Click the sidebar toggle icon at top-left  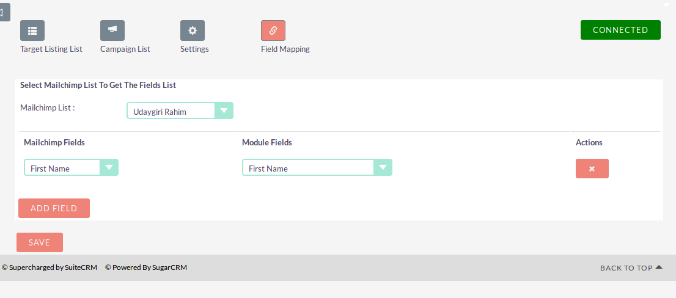pos(4,12)
